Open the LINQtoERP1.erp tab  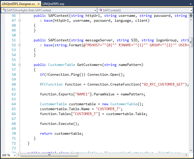coord(53,4)
